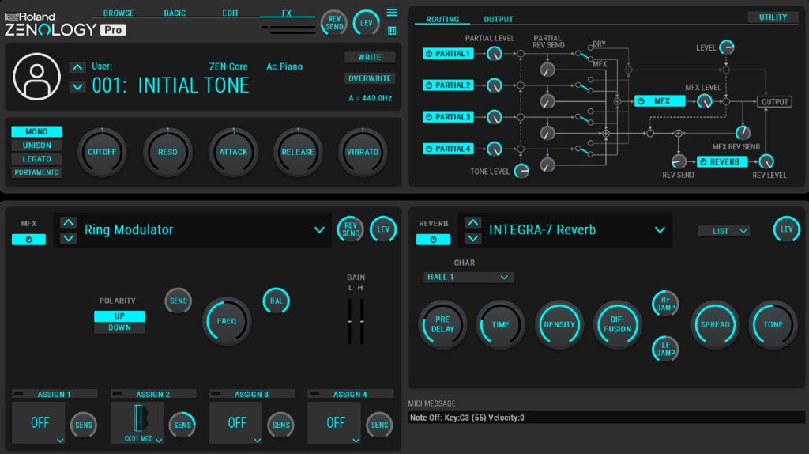Select previous MFX type arrow
Image resolution: width=809 pixels, height=454 pixels.
[69, 222]
